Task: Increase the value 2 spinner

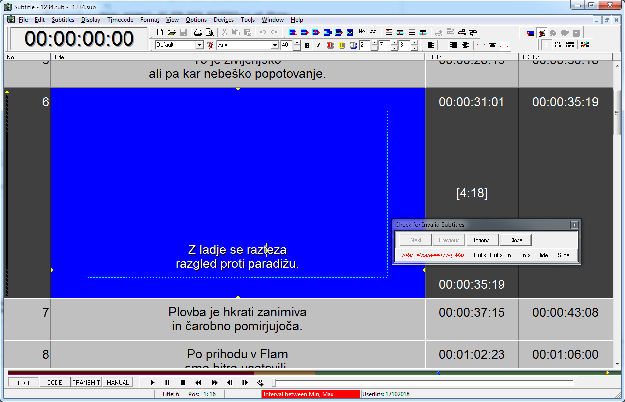Action: tap(375, 43)
